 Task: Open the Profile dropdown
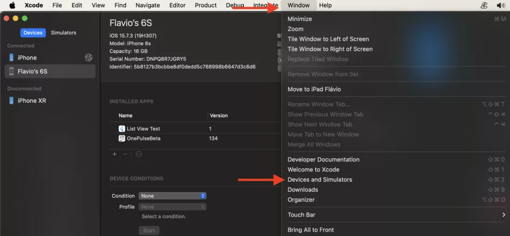(x=172, y=207)
